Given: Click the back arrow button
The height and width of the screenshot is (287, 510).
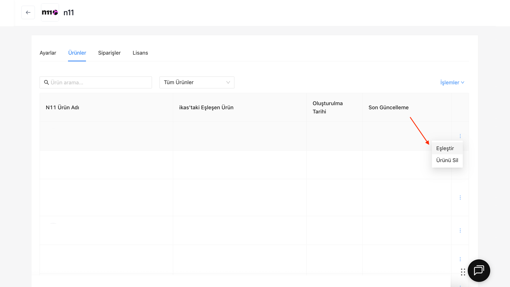Looking at the screenshot, I should point(28,12).
